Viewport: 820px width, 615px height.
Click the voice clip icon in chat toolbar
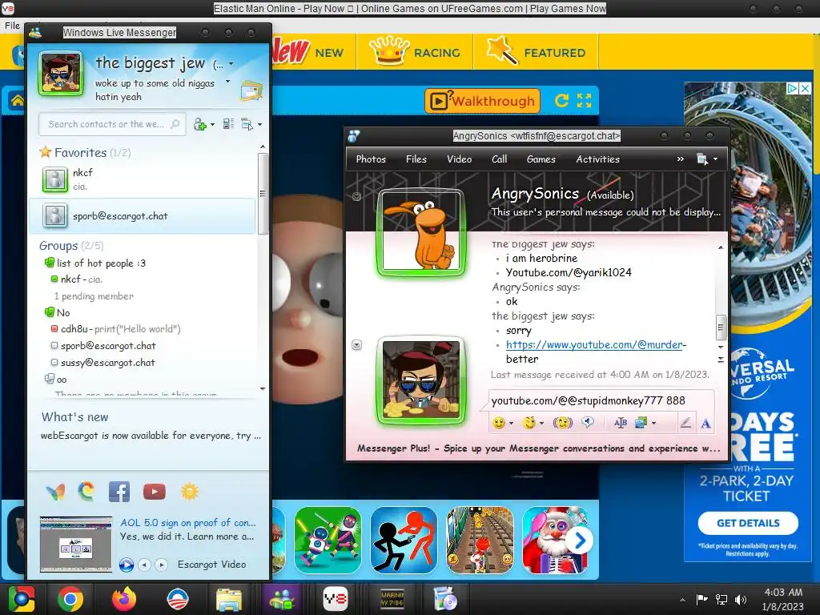(x=588, y=423)
